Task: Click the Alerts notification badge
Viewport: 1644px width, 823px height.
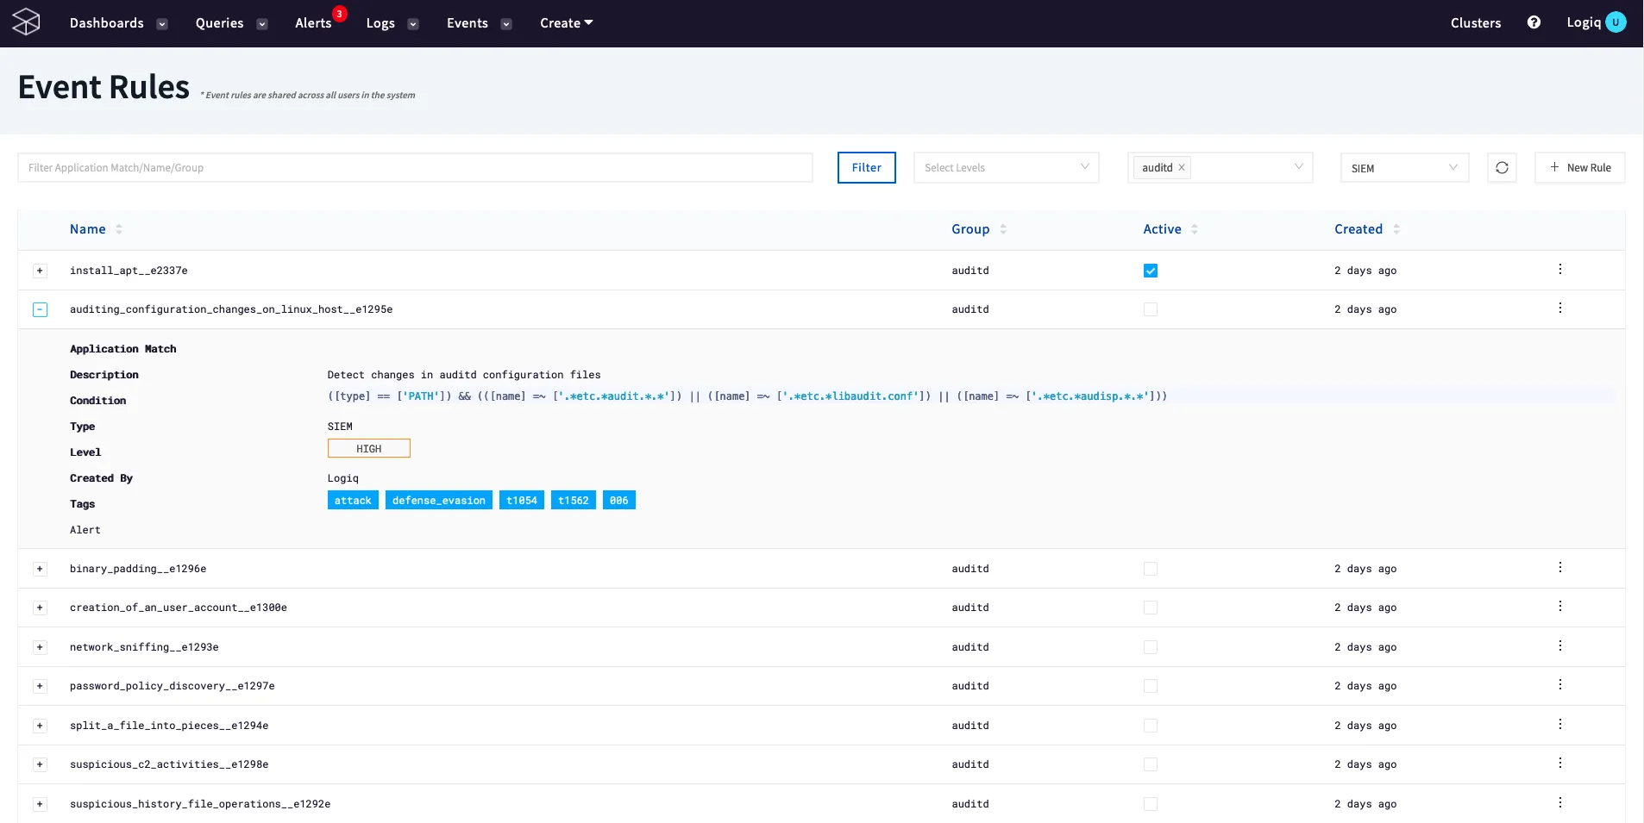Action: point(340,14)
